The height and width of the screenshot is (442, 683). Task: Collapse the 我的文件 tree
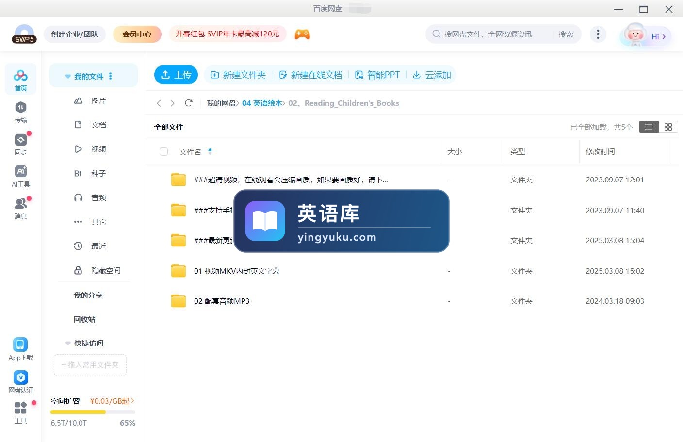pos(68,76)
